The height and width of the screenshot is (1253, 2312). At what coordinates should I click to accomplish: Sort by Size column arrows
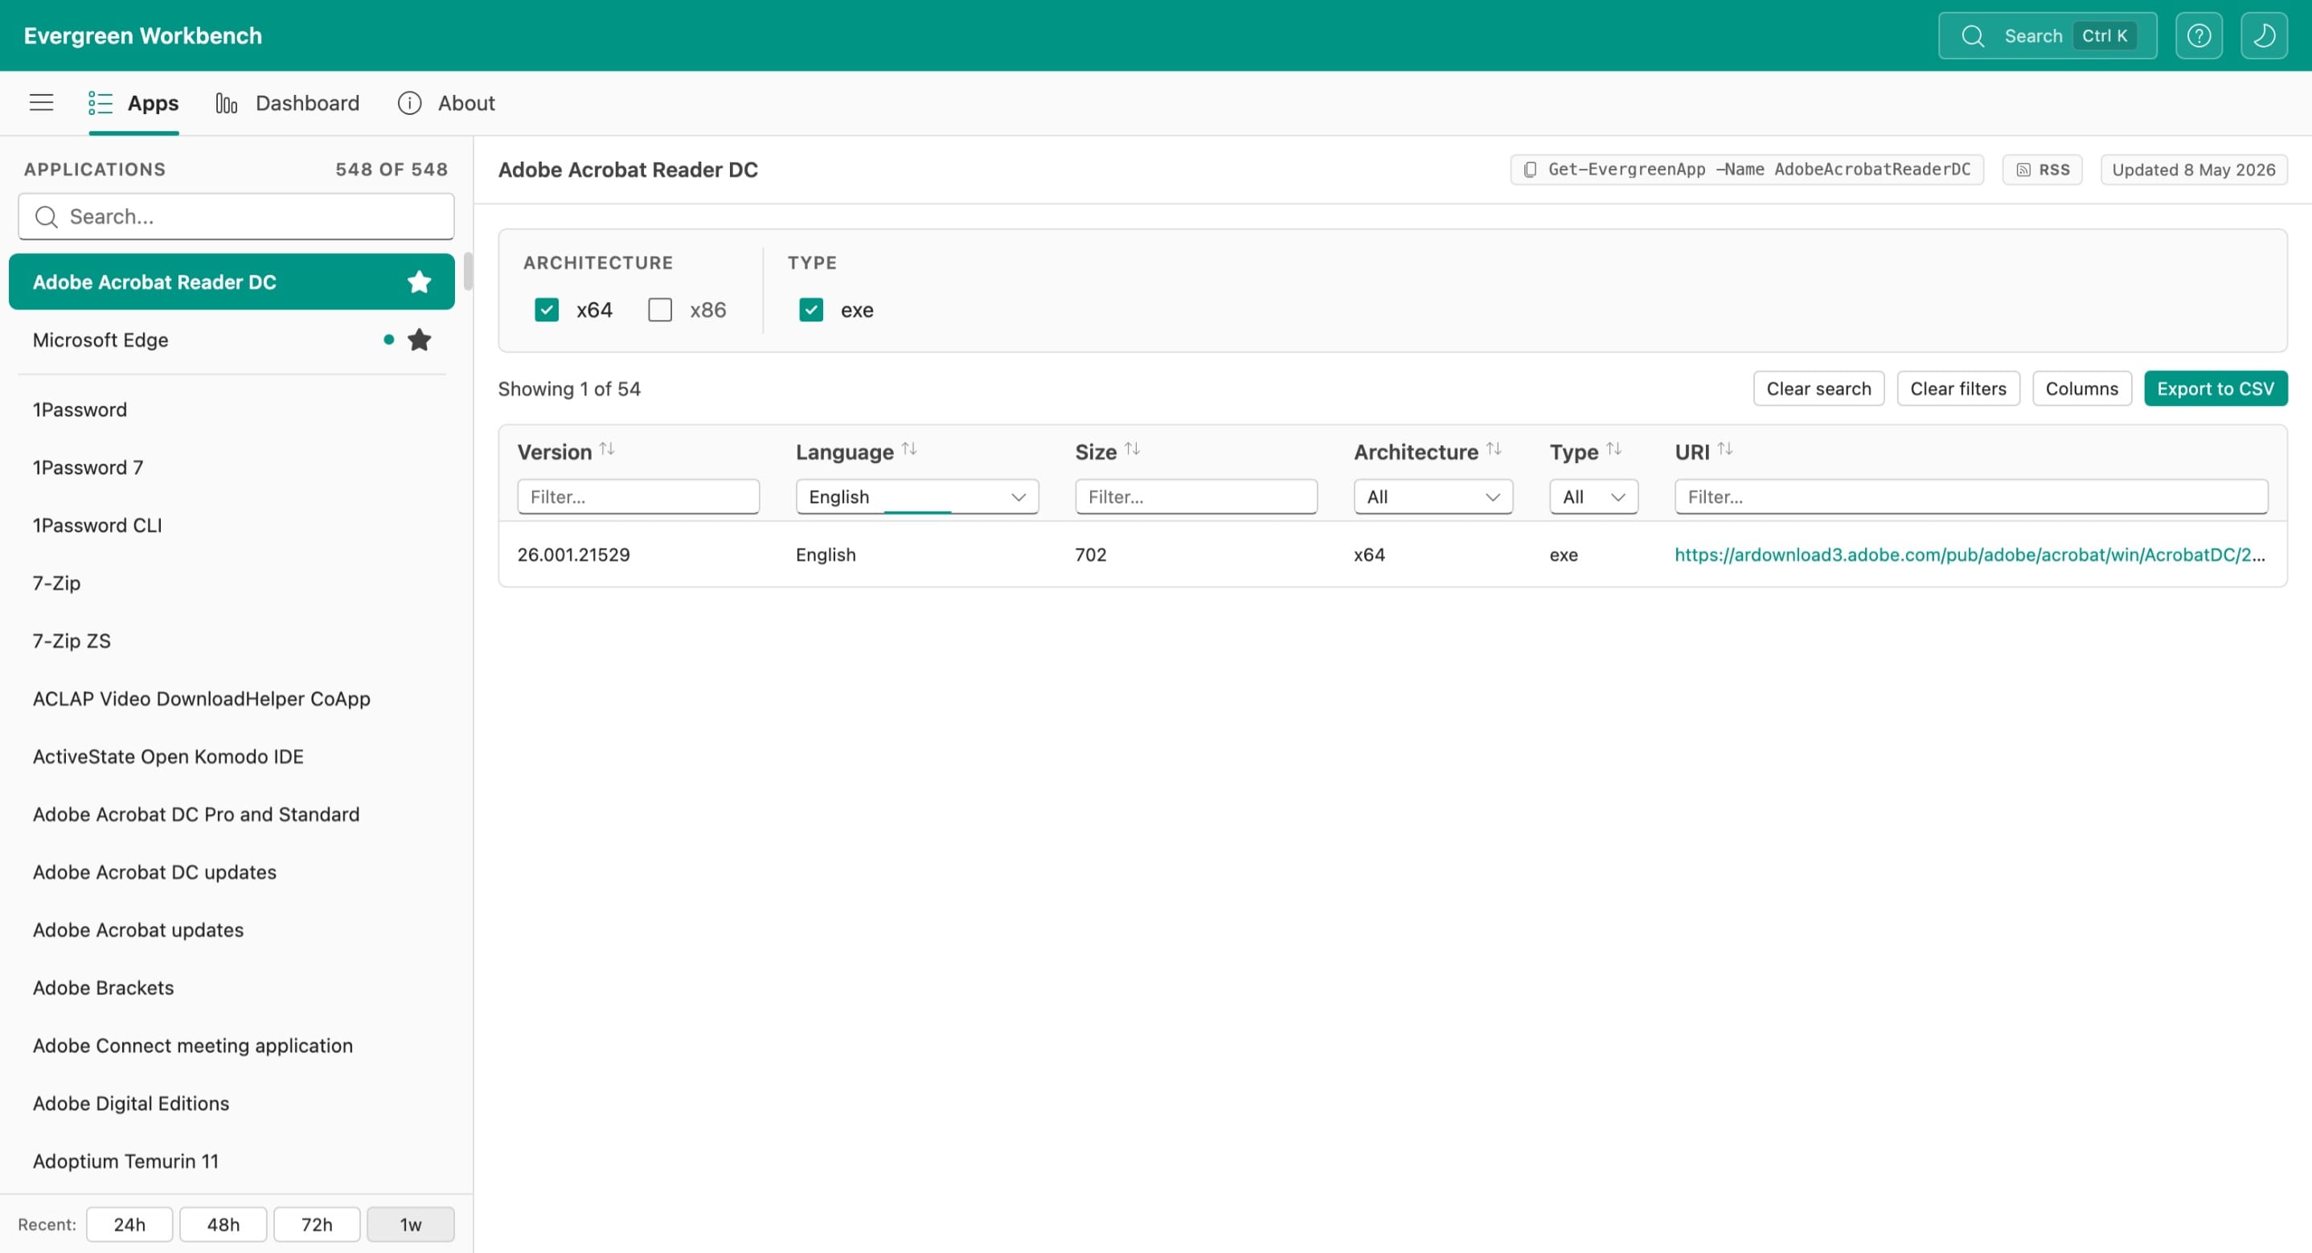coord(1132,449)
